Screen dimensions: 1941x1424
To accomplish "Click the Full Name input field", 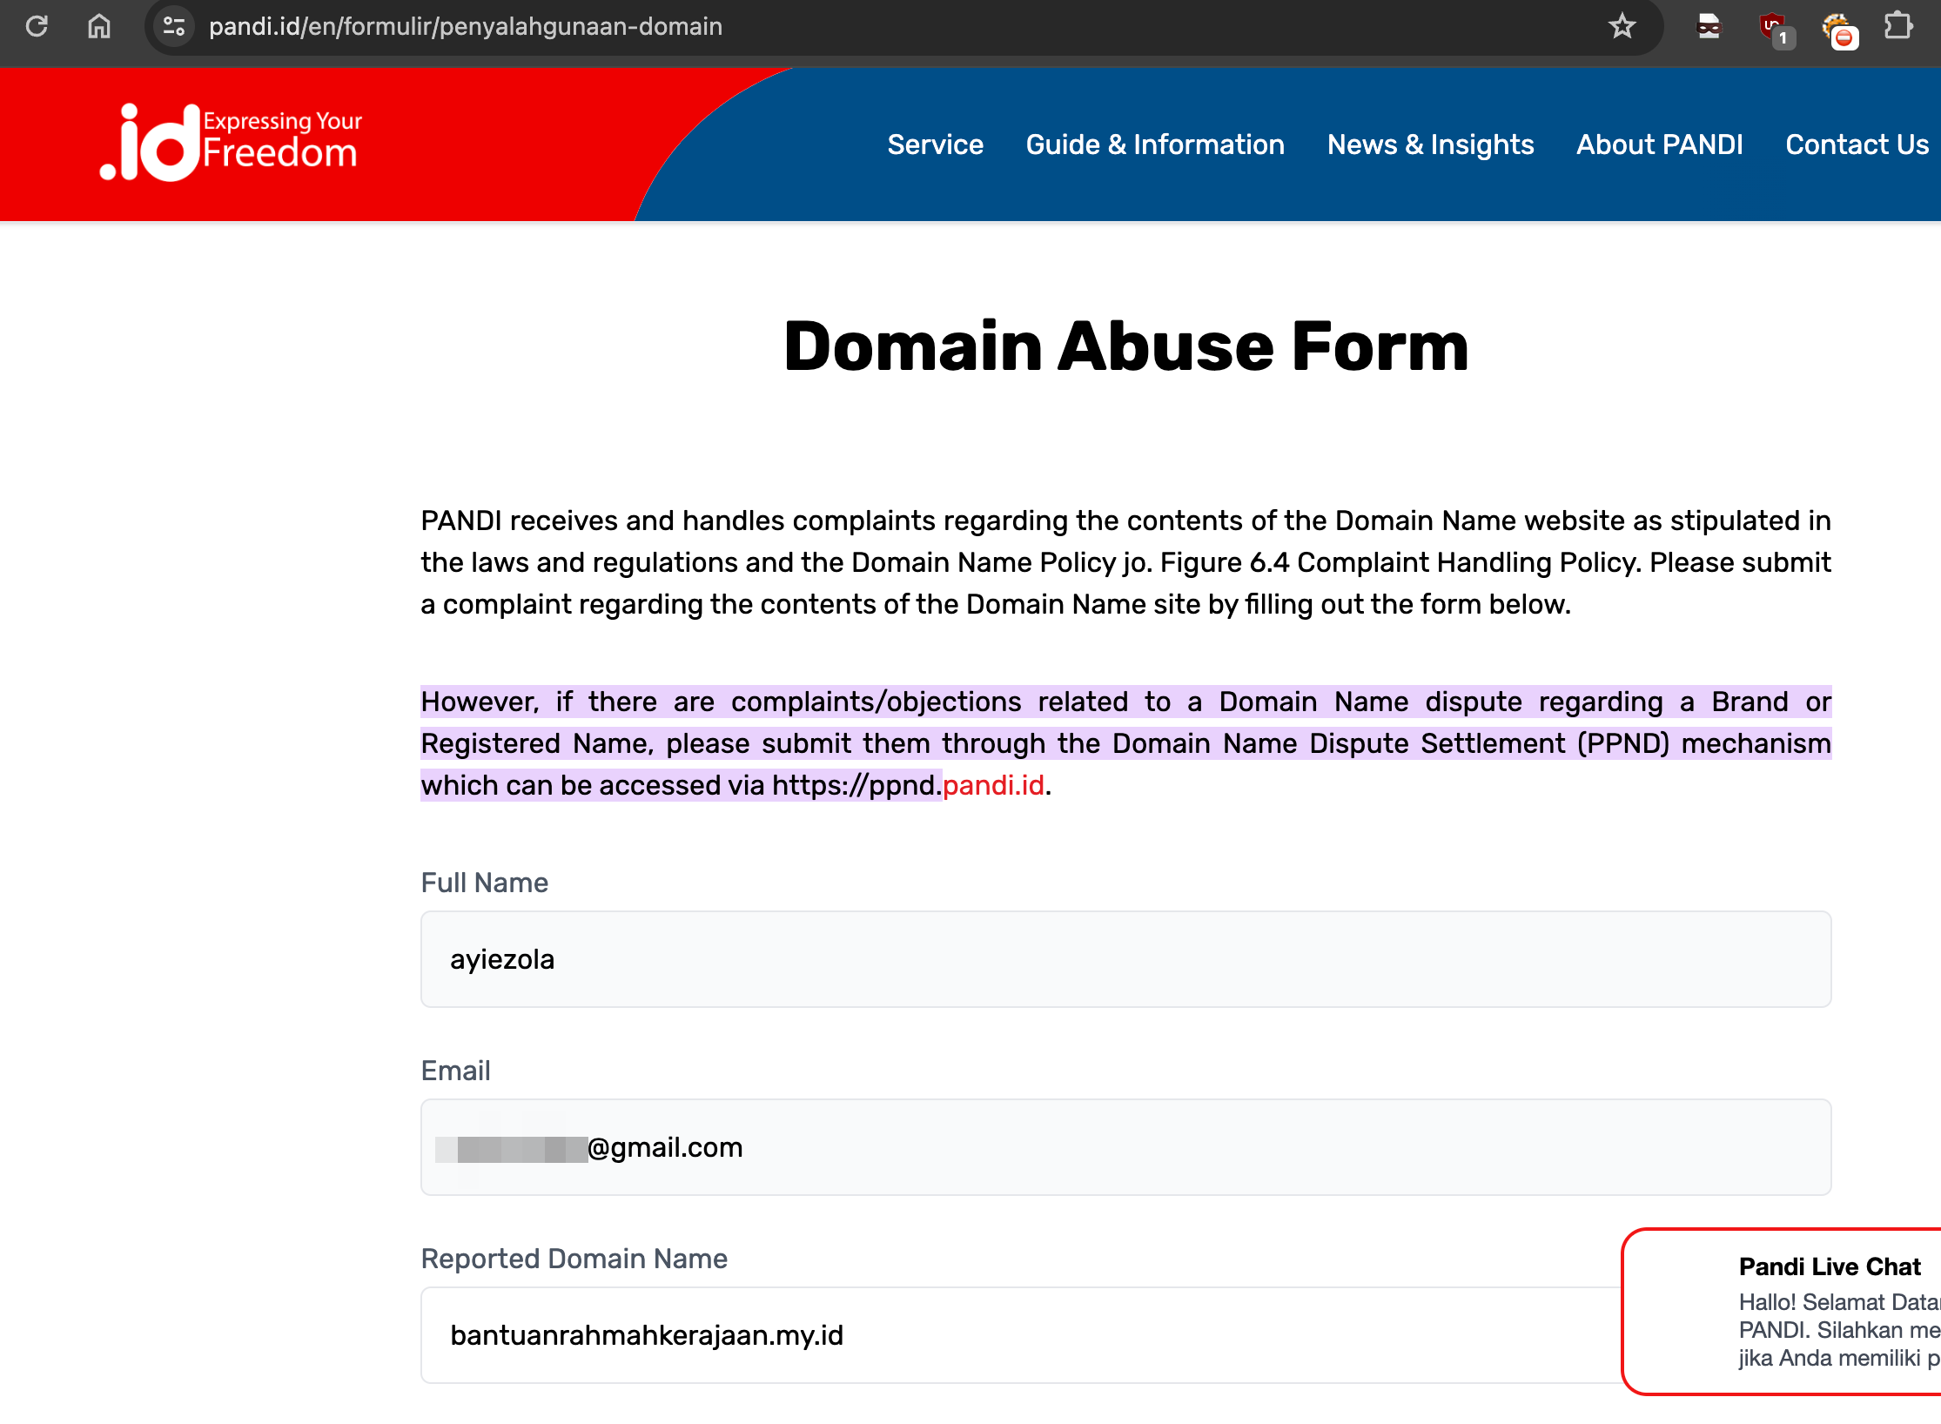I will coord(1125,959).
